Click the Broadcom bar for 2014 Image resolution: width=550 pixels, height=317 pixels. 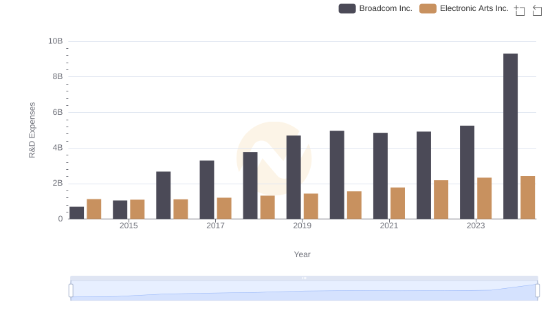[76, 213]
